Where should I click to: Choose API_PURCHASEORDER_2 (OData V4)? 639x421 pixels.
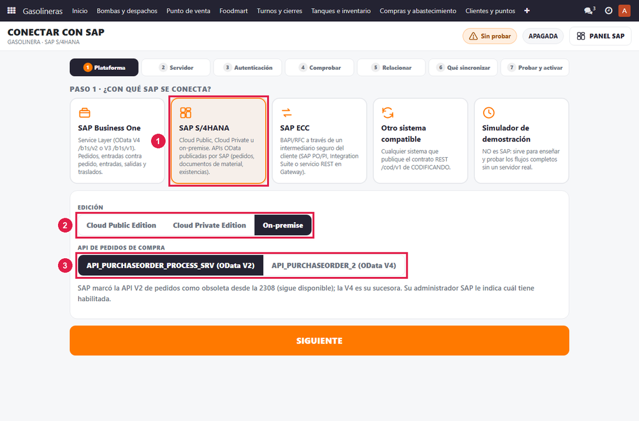point(334,266)
